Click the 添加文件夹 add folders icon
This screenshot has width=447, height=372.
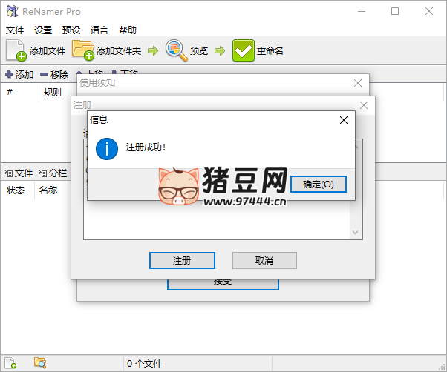(83, 50)
